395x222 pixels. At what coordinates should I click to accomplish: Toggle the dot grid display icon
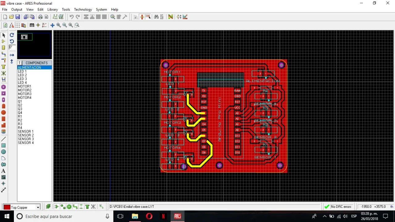click(x=18, y=25)
